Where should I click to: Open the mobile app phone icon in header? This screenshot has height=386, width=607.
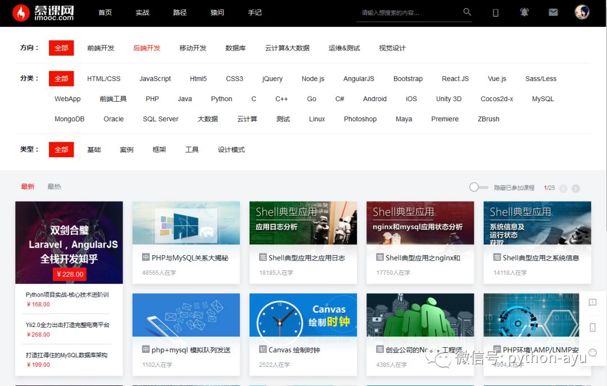(496, 13)
